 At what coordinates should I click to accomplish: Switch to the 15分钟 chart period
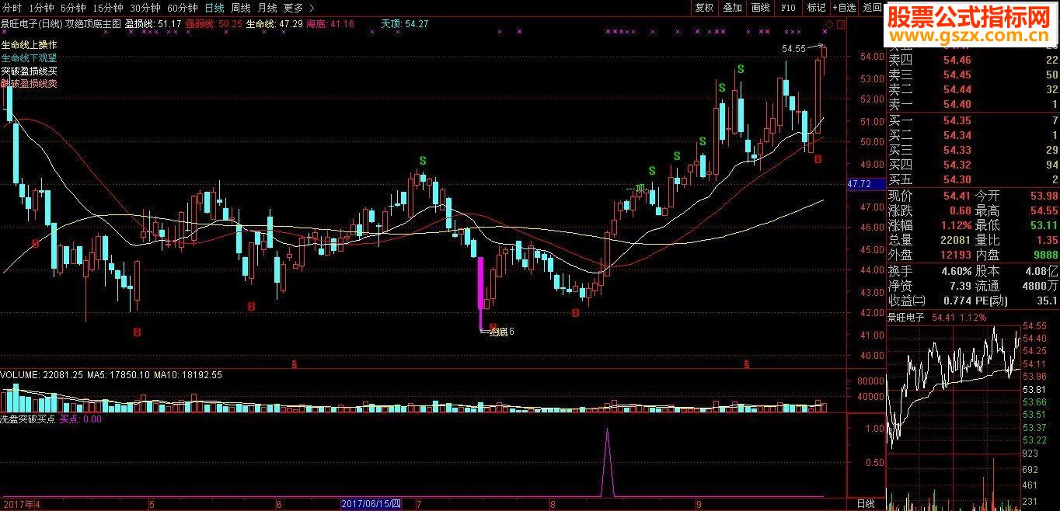[107, 8]
